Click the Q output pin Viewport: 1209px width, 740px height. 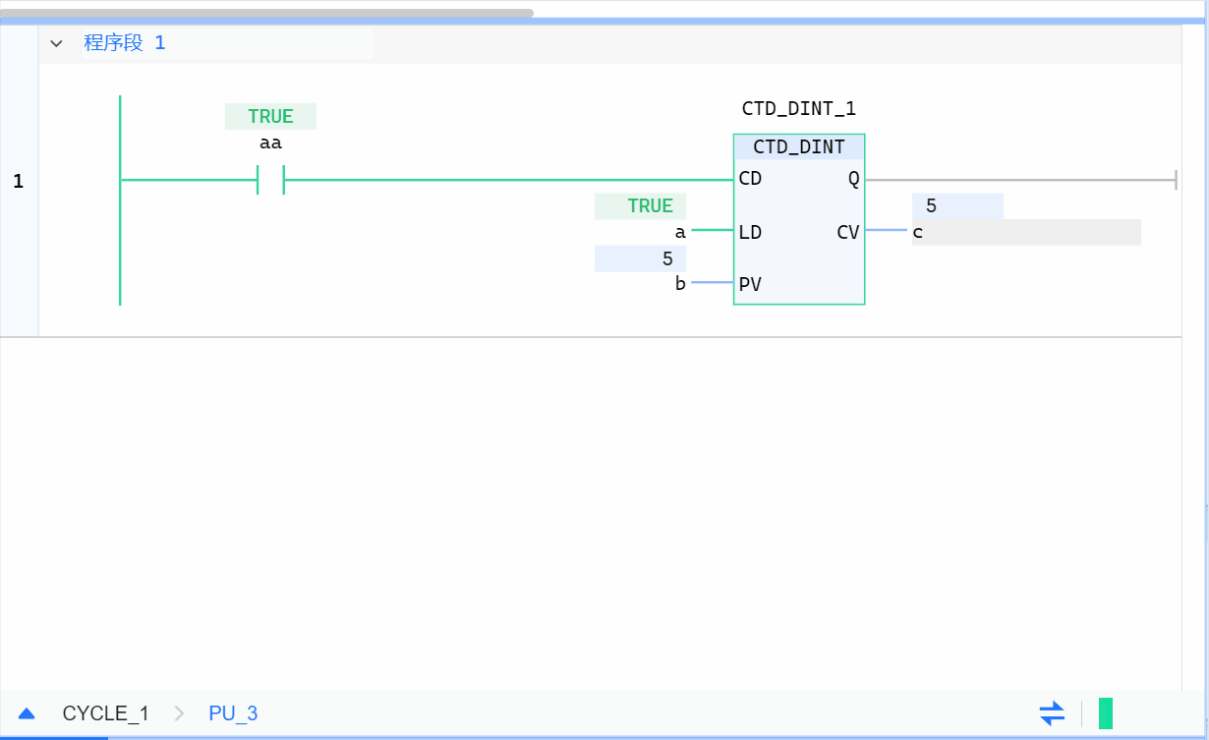coord(852,180)
